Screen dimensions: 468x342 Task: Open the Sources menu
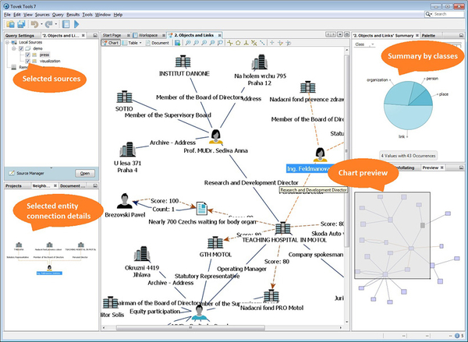[x=42, y=15]
